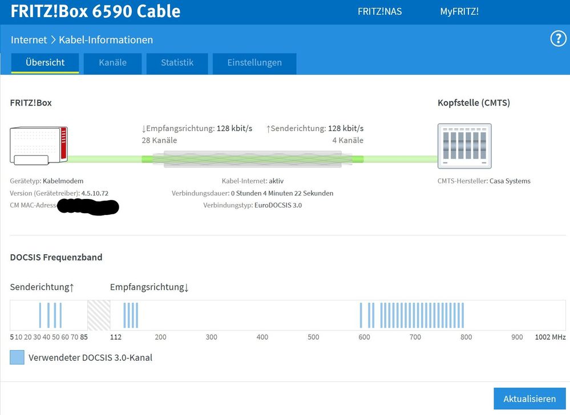Click the blue DOCSIS 3.0 legend swatch
The image size is (570, 415).
[17, 357]
